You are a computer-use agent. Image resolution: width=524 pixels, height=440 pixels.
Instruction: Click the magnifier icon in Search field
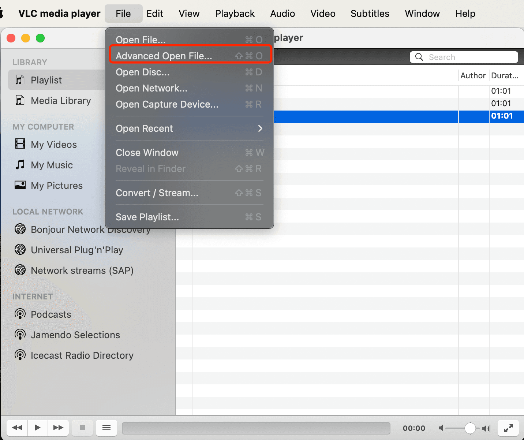pyautogui.click(x=419, y=57)
